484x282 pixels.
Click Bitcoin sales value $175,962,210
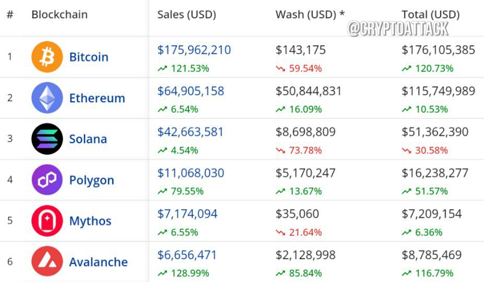194,50
